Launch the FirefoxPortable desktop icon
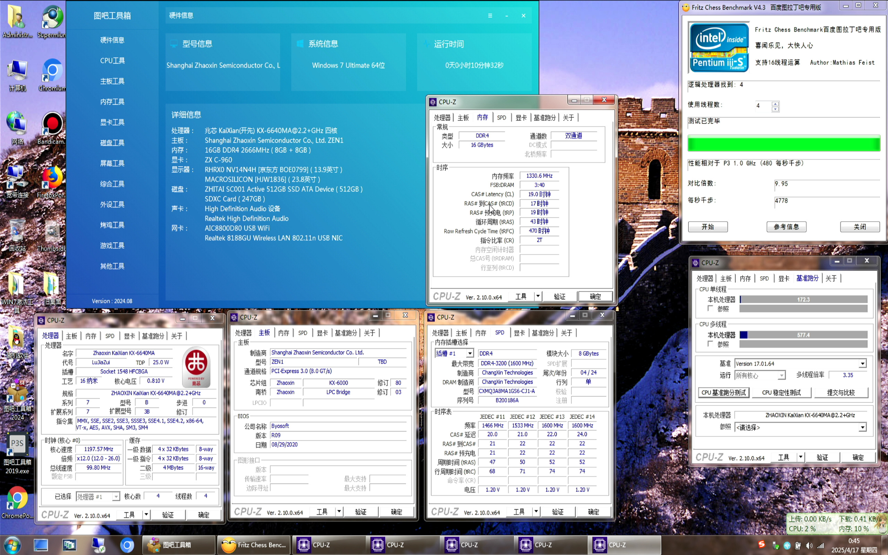Screen dimensions: 888x555 [x=52, y=182]
